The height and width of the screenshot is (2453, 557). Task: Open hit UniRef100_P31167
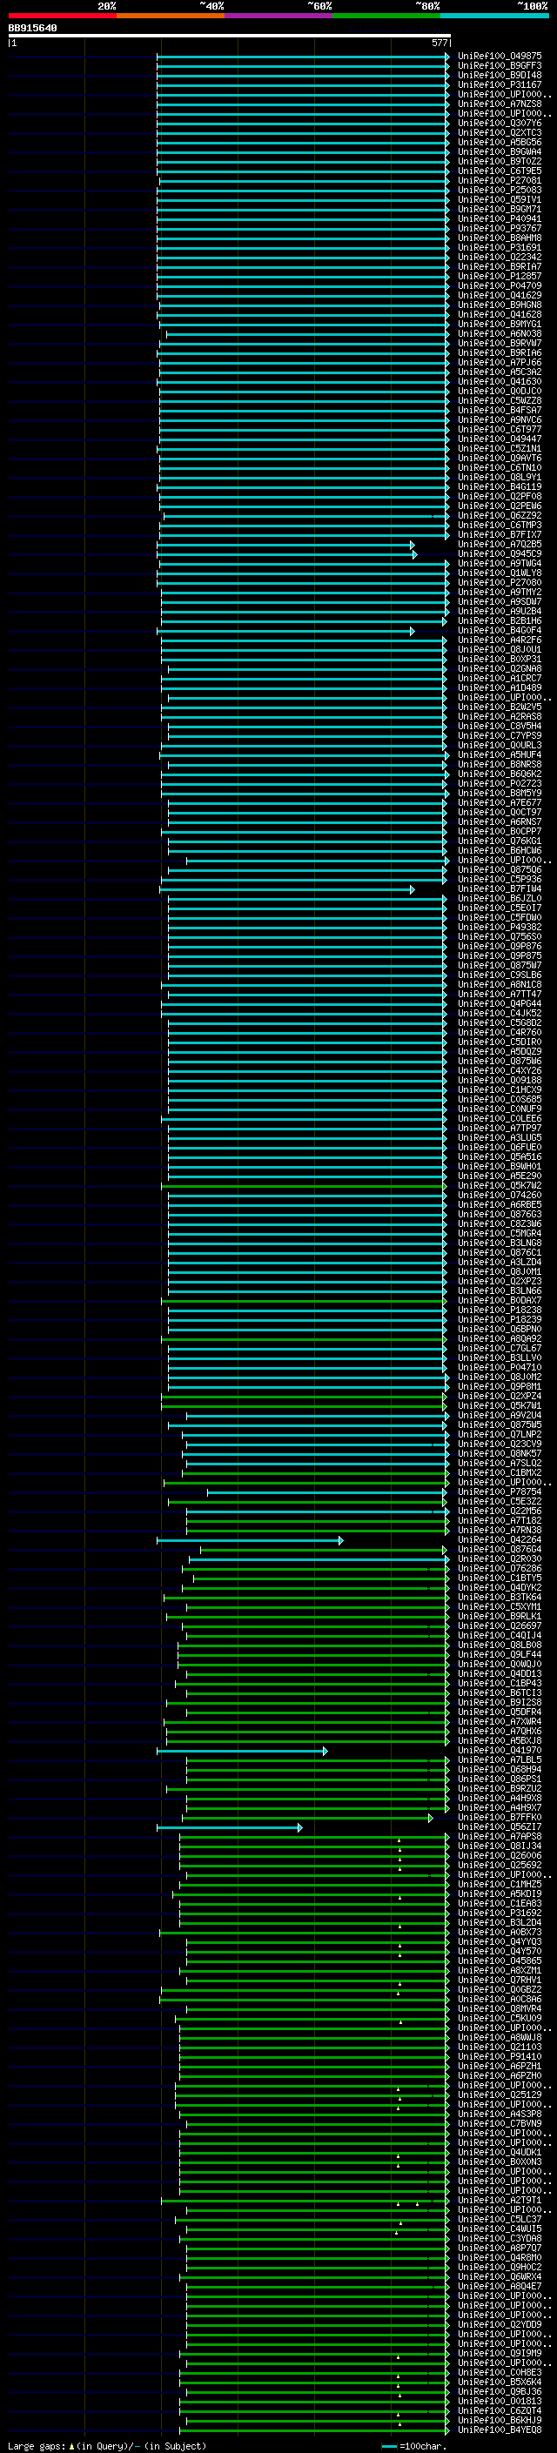tap(500, 85)
